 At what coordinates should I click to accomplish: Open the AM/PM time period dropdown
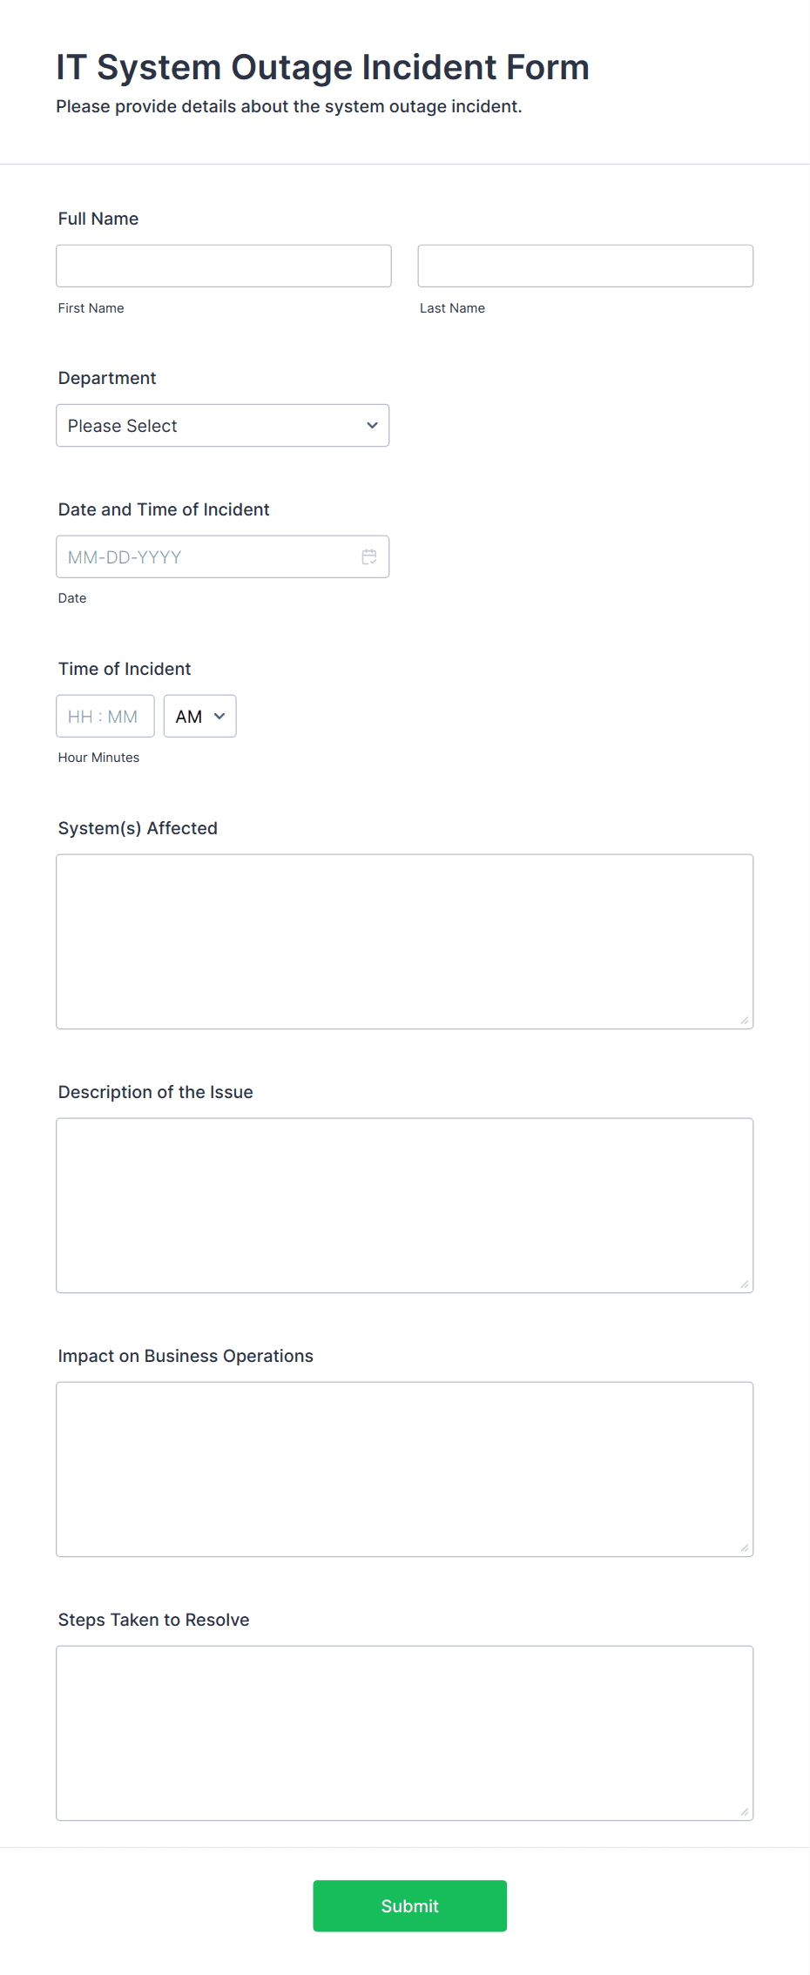199,716
